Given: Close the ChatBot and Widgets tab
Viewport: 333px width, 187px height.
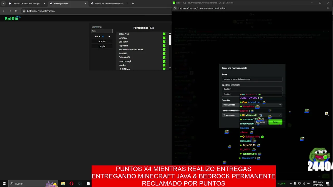Looking at the screenshot, I should click(44, 4).
